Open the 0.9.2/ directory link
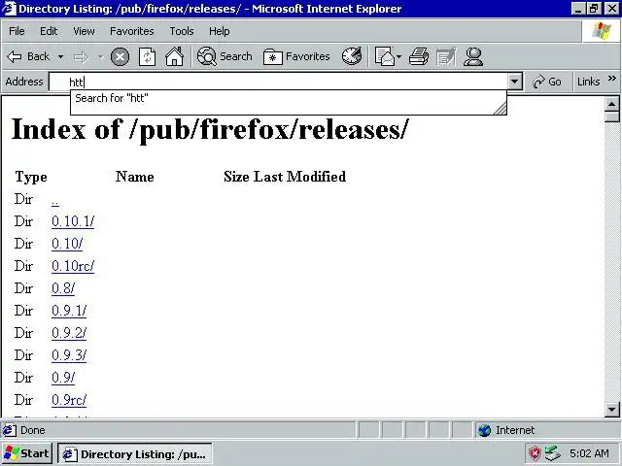Screen dimensions: 622x466 69,332
